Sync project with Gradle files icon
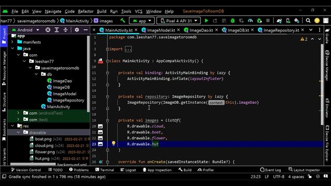This screenshot has height=186, width=331. pos(279,21)
